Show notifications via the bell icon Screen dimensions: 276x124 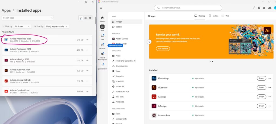pyautogui.click(x=264, y=8)
